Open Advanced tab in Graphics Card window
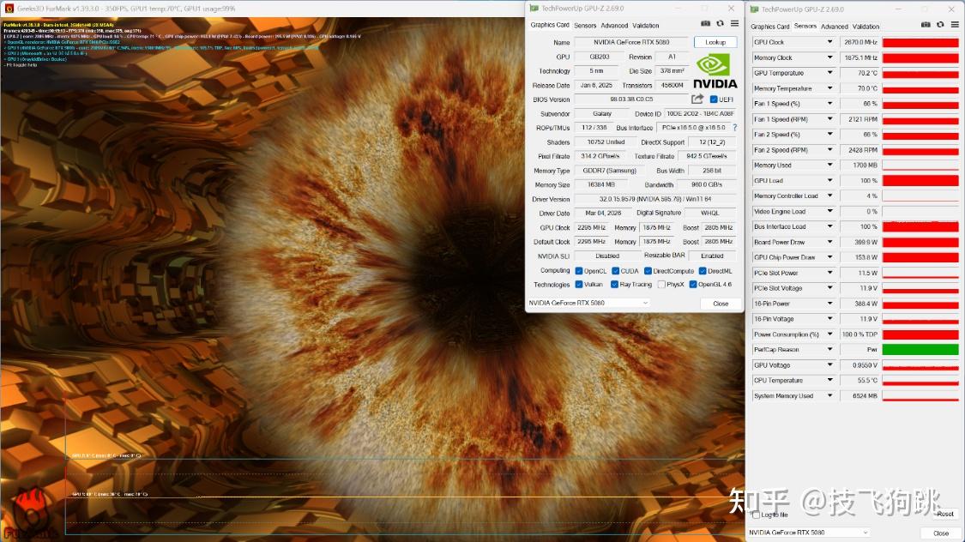The width and height of the screenshot is (965, 542). click(614, 25)
